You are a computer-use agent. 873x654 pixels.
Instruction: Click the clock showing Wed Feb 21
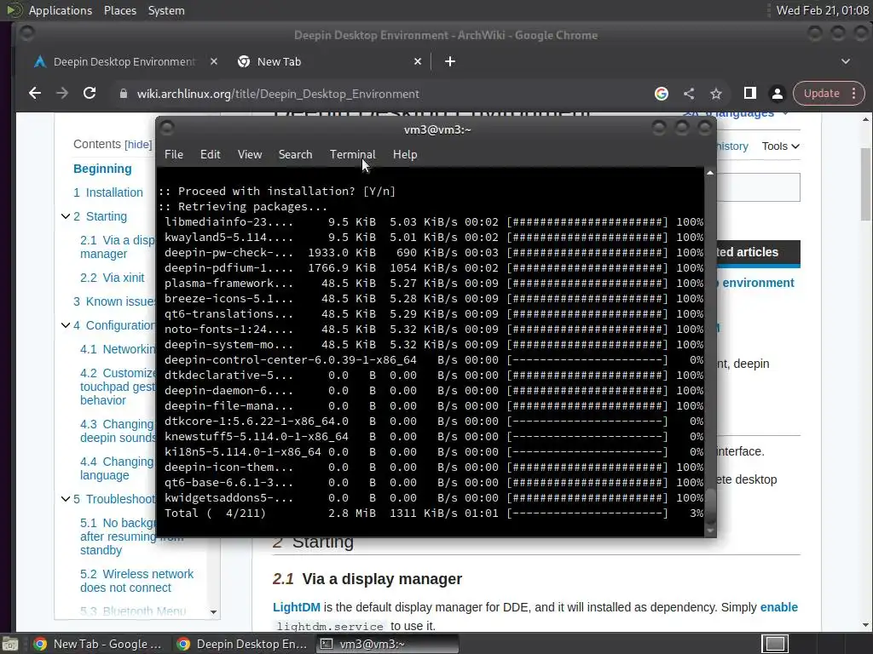tap(822, 10)
